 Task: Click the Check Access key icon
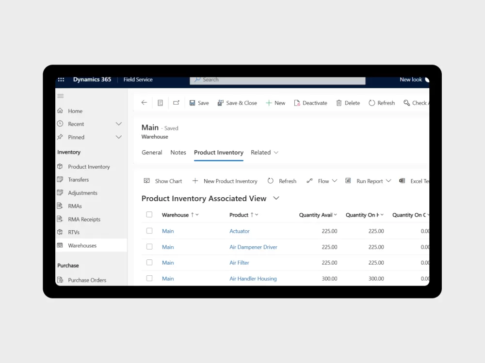(x=407, y=103)
